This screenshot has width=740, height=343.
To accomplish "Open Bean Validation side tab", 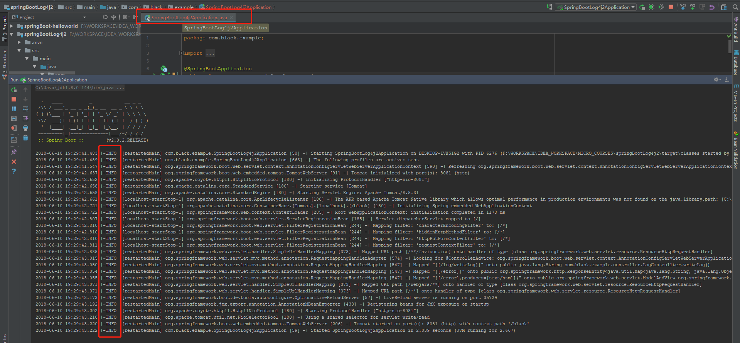I will point(736,150).
